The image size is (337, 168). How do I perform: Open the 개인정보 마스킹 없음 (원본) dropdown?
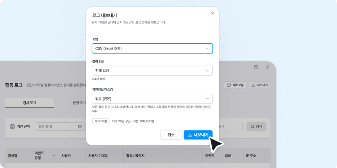coord(152,99)
